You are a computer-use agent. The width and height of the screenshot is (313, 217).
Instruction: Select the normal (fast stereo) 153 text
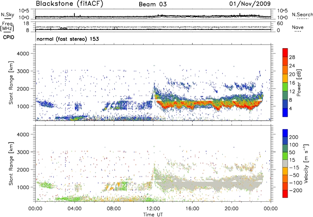68,39
